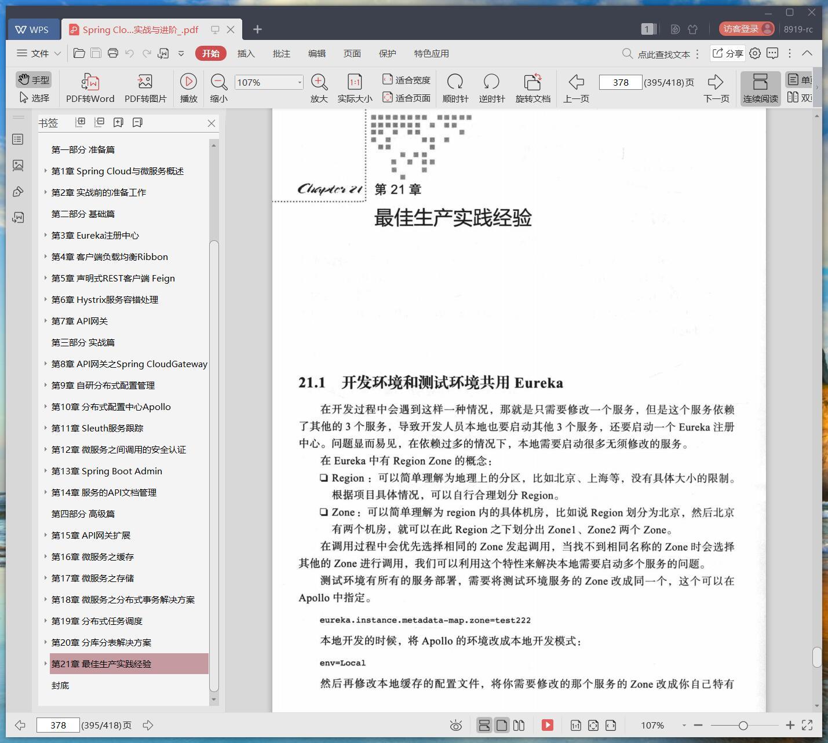
Task: Click the page number field in toolbar
Action: click(x=620, y=82)
